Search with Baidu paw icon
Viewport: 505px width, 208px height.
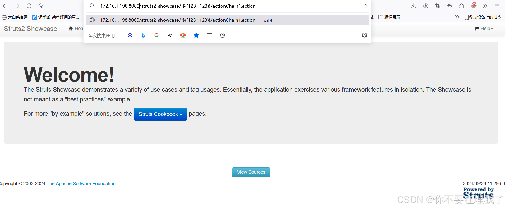[x=130, y=35]
